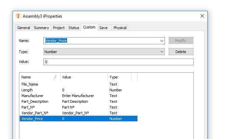The width and height of the screenshot is (231, 139).
Task: Click the Text type cell of Manufacturer
Action: click(113, 96)
